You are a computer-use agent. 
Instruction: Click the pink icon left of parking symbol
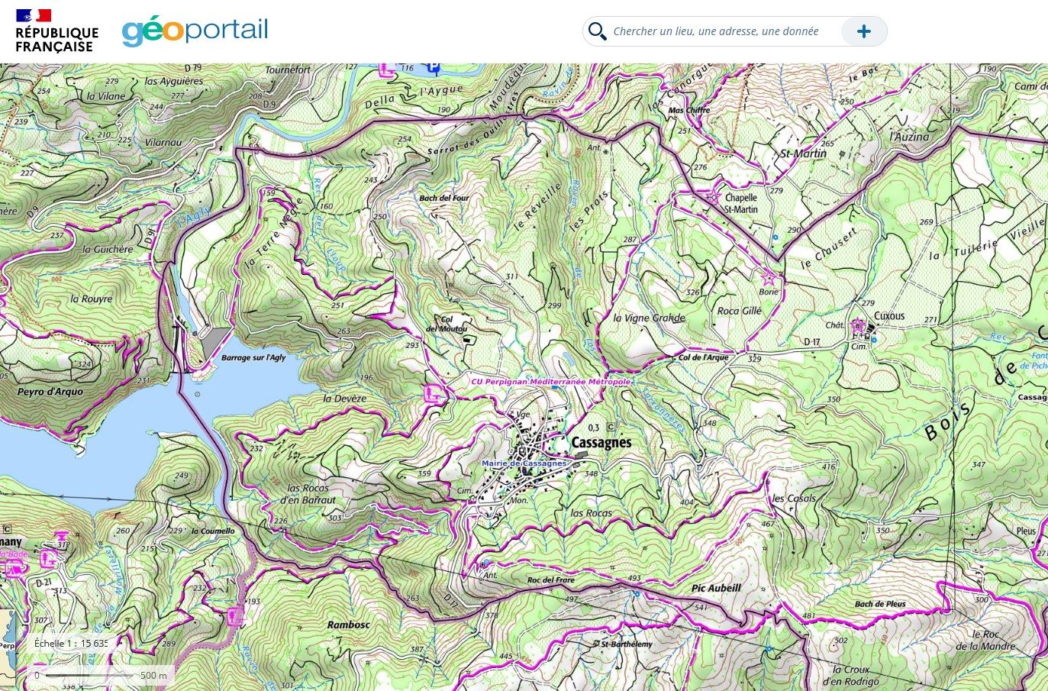[x=387, y=69]
